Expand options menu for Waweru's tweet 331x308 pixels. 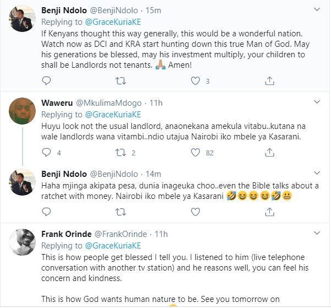pyautogui.click(x=316, y=103)
